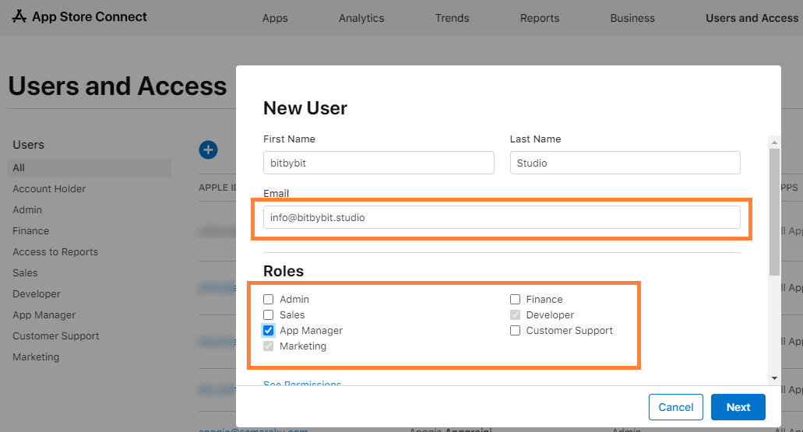Uncheck the App Manager role checkbox

[269, 330]
